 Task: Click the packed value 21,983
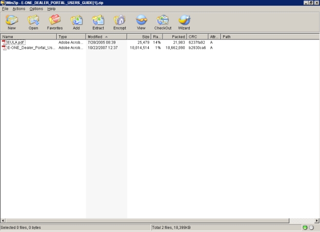(179, 43)
